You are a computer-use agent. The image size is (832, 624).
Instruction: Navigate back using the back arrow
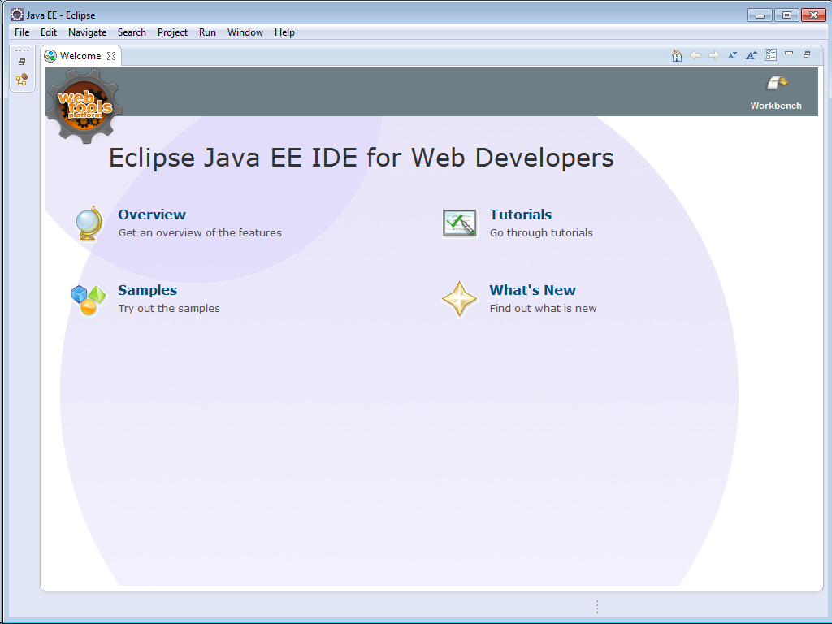pyautogui.click(x=695, y=55)
